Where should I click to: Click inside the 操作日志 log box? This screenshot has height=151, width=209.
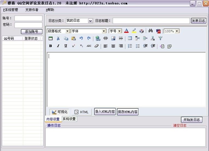point(126,137)
